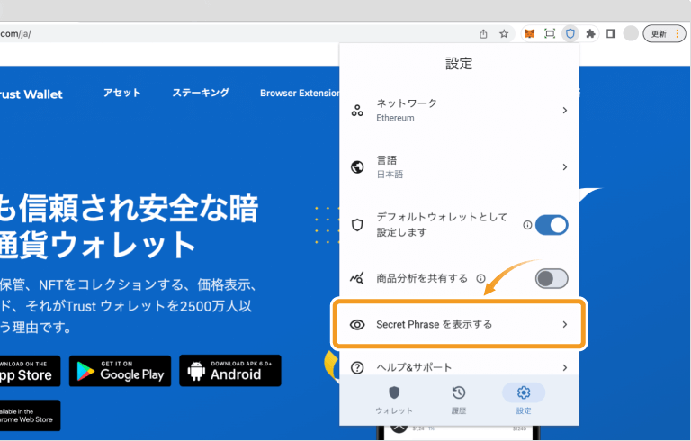Click the share page icon

(483, 33)
